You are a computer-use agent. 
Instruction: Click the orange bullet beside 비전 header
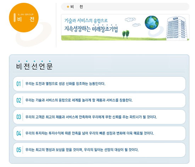point(68,7)
